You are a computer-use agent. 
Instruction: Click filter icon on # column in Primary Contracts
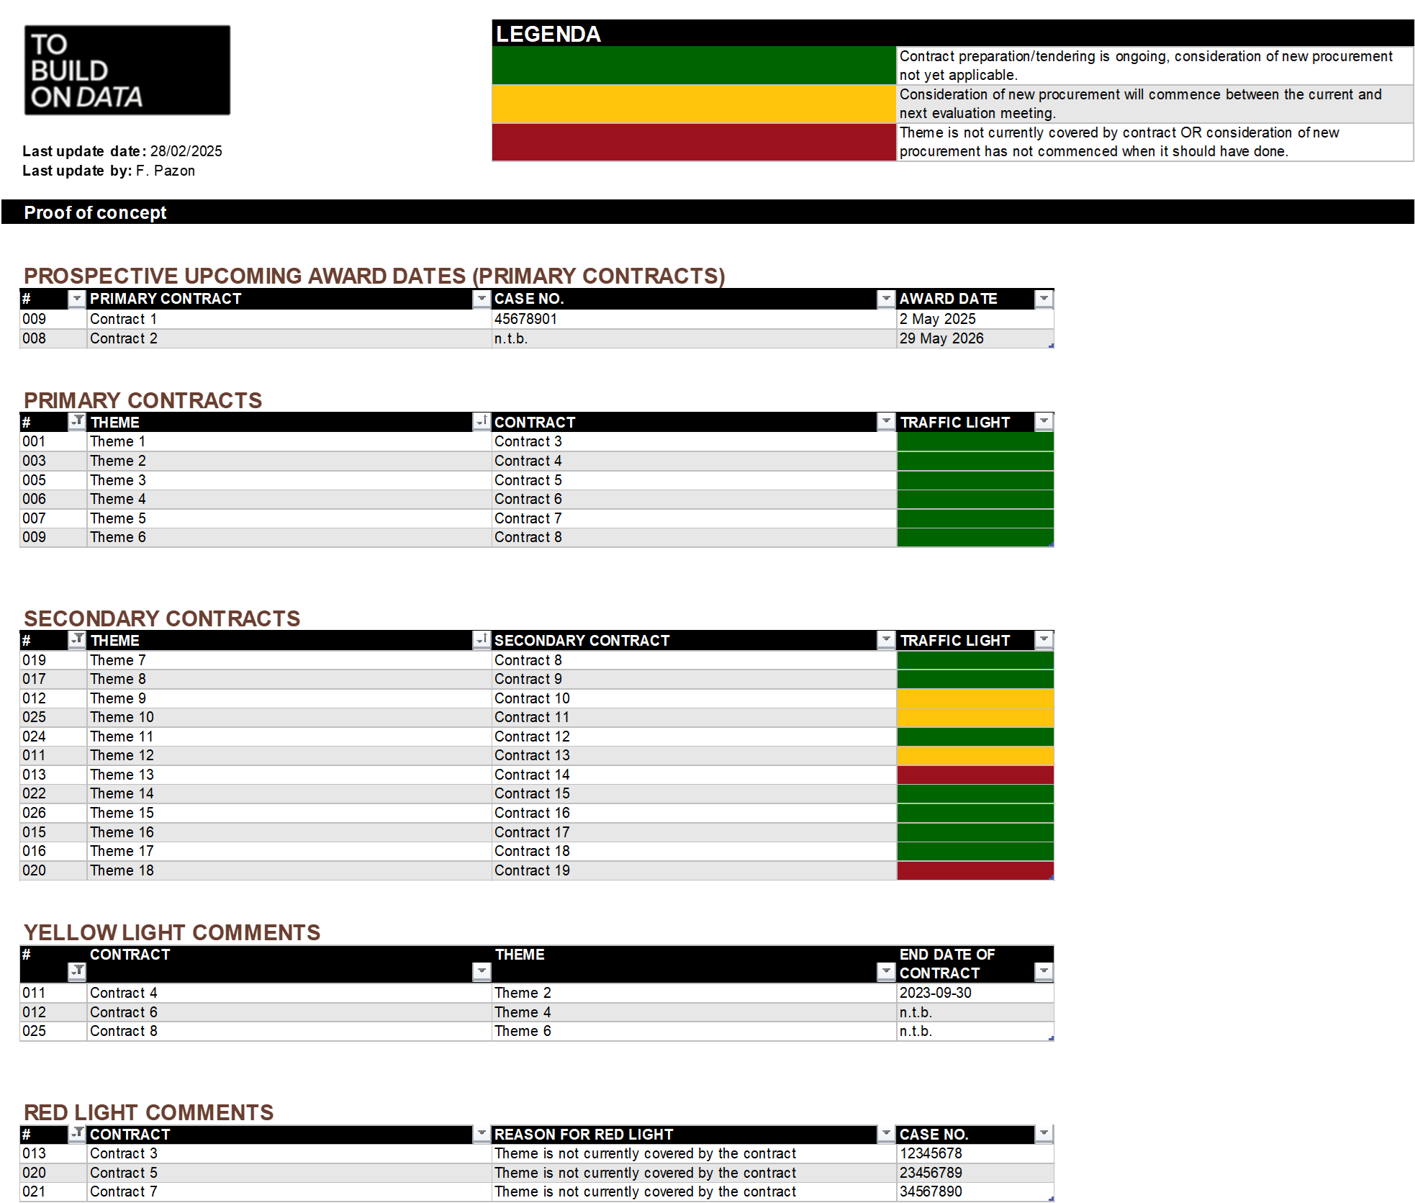76,422
